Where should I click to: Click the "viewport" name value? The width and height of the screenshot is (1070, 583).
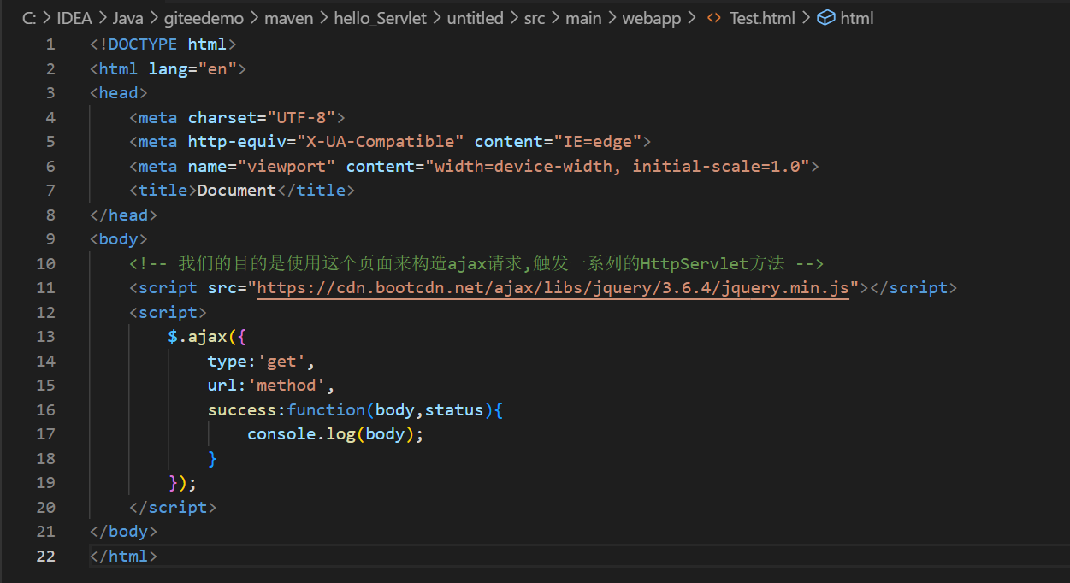[x=287, y=166]
